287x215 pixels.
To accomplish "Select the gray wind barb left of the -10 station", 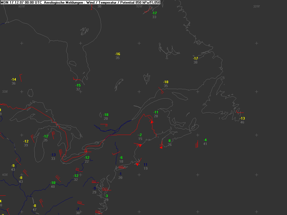I will point(58,178).
